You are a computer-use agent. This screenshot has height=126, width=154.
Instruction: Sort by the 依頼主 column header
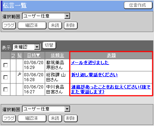(x=57, y=55)
